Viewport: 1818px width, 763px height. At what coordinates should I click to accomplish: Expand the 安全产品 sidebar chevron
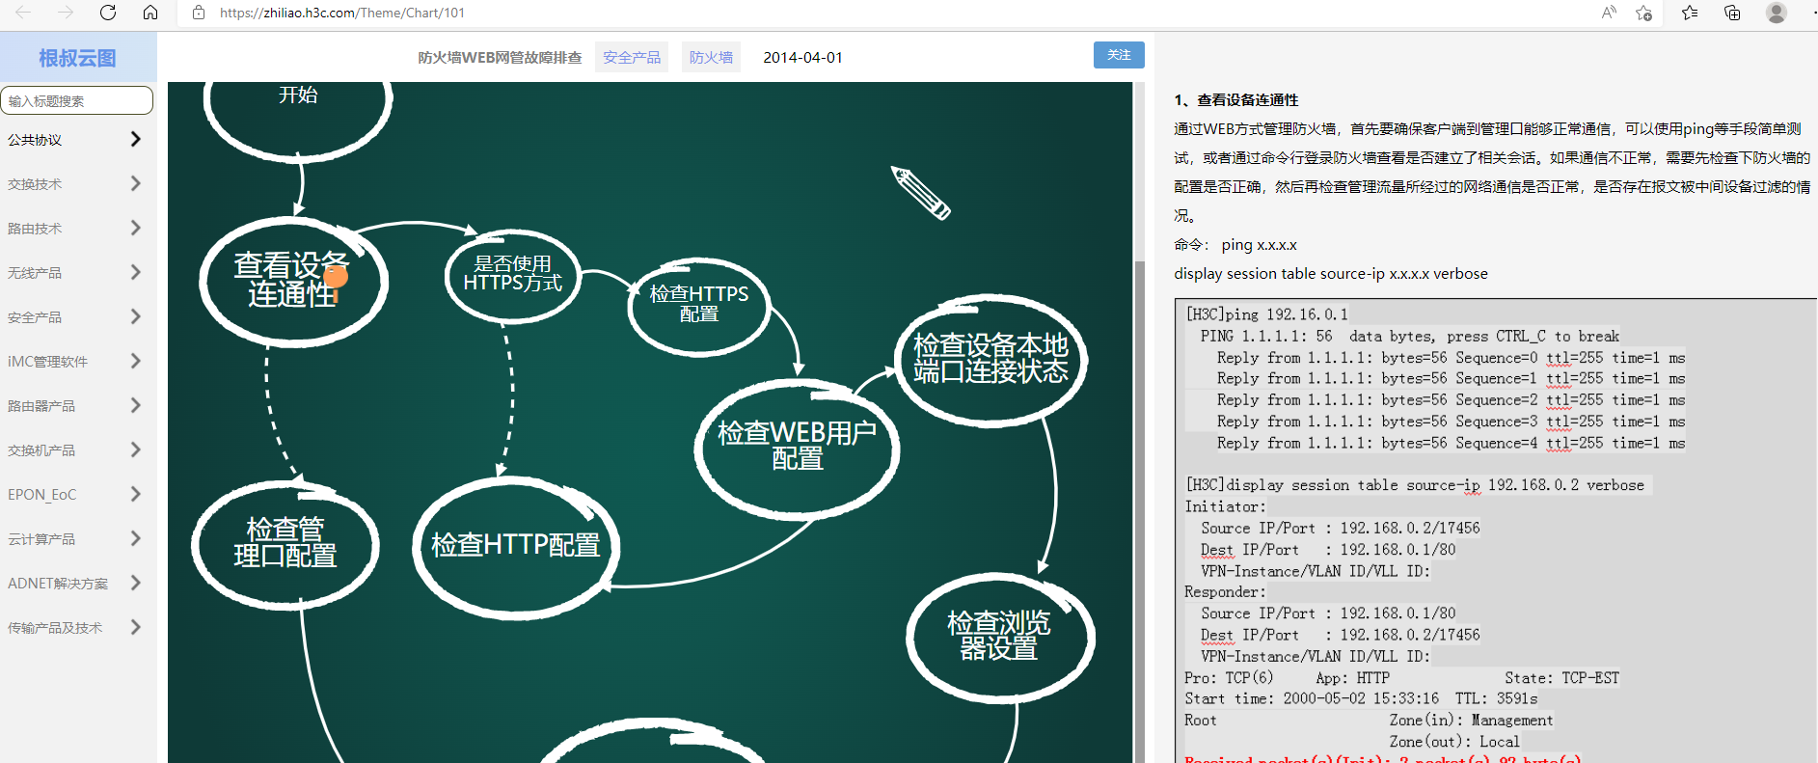pos(136,316)
